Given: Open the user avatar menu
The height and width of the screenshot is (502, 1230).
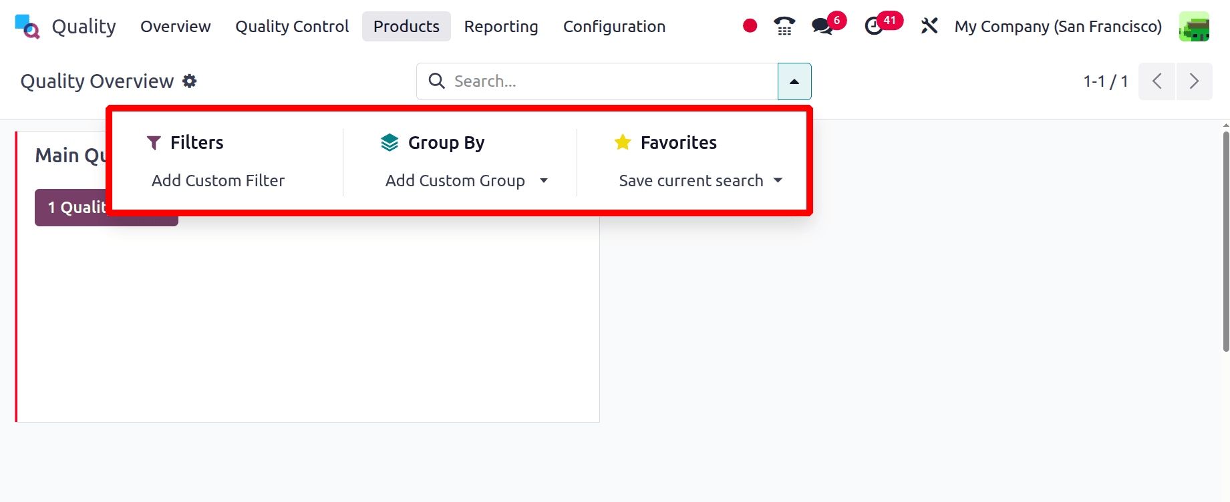Looking at the screenshot, I should [x=1195, y=26].
